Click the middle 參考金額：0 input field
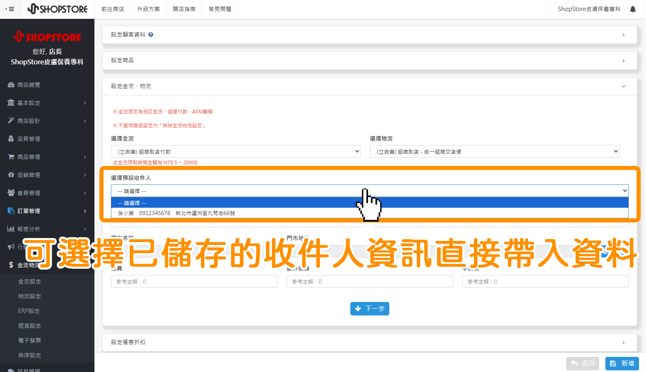This screenshot has width=646, height=372. pyautogui.click(x=370, y=281)
